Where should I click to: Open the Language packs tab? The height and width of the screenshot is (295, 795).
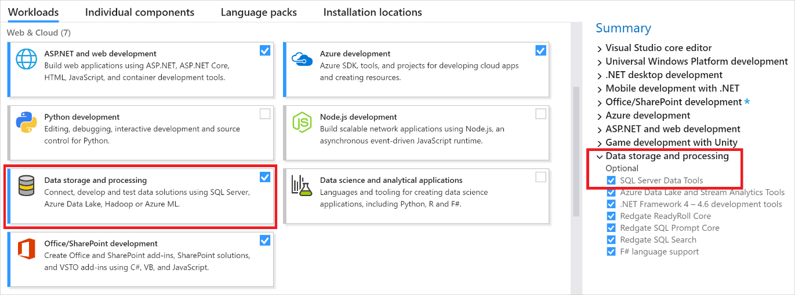(x=259, y=12)
